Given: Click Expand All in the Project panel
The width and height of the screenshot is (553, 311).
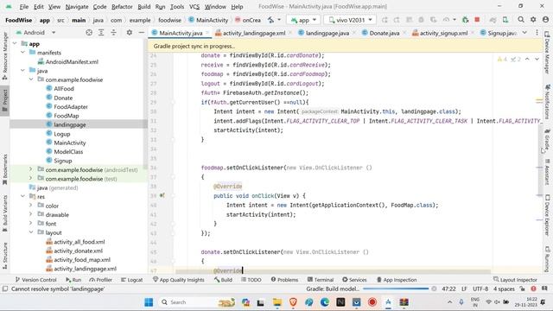Looking at the screenshot, I should (x=101, y=33).
